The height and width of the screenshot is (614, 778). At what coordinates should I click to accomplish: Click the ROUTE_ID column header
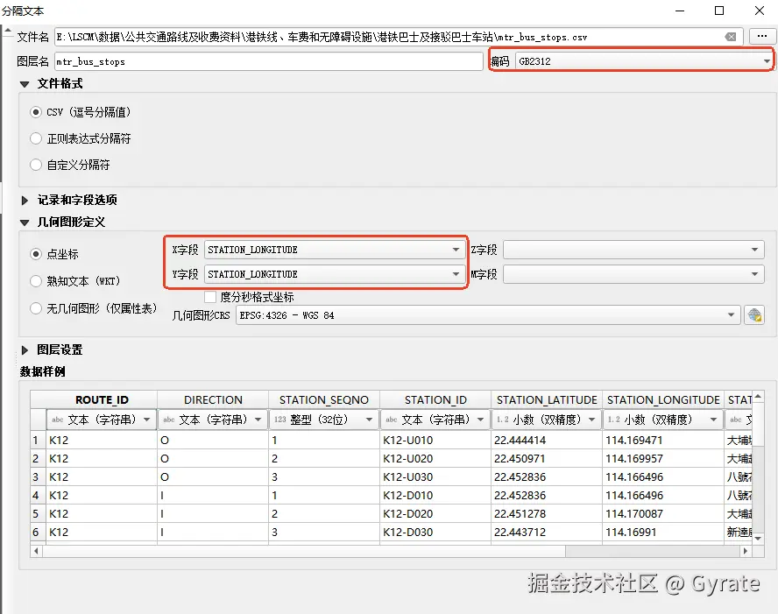click(x=102, y=399)
